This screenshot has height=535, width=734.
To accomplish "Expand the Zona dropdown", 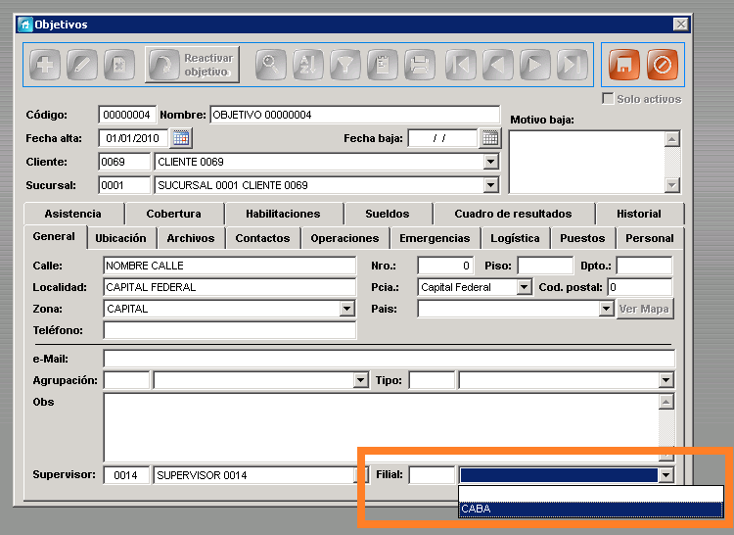I will point(346,309).
